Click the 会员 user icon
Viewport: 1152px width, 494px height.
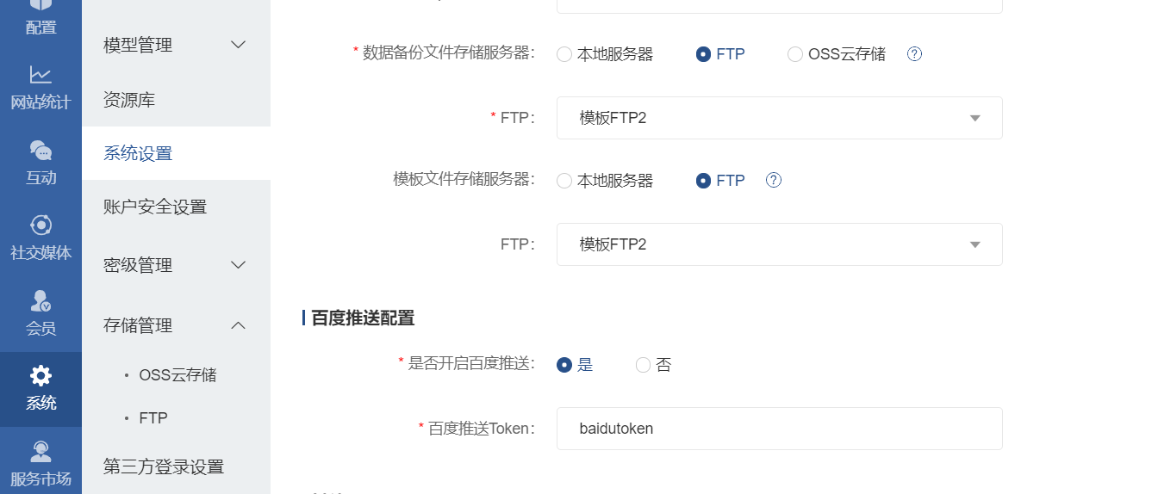[x=40, y=300]
